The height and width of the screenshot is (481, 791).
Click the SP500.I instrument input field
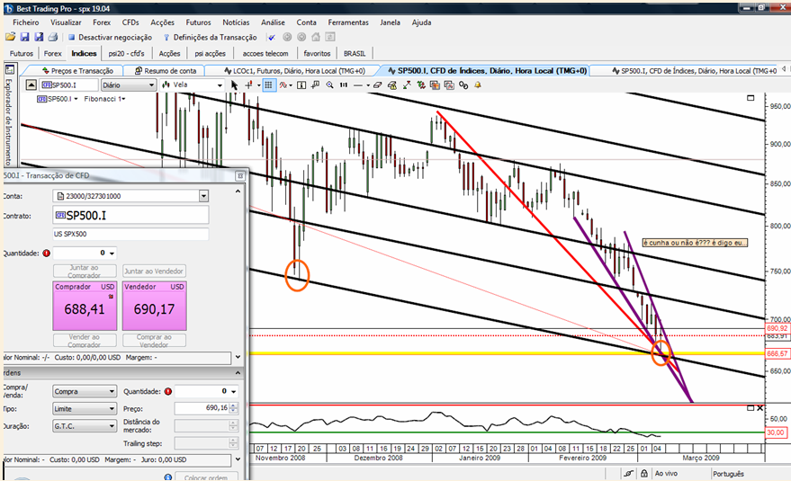click(x=68, y=85)
